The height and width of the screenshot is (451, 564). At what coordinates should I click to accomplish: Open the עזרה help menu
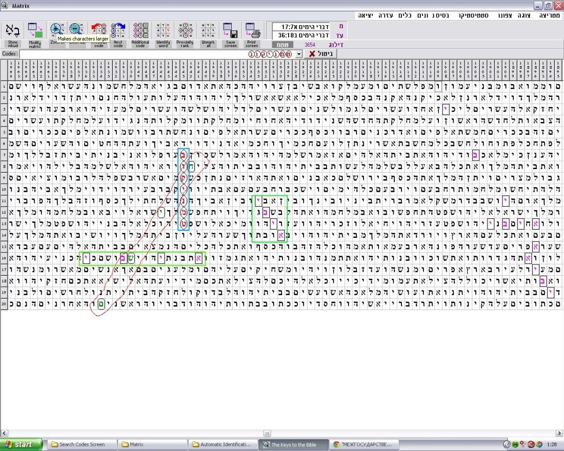386,16
